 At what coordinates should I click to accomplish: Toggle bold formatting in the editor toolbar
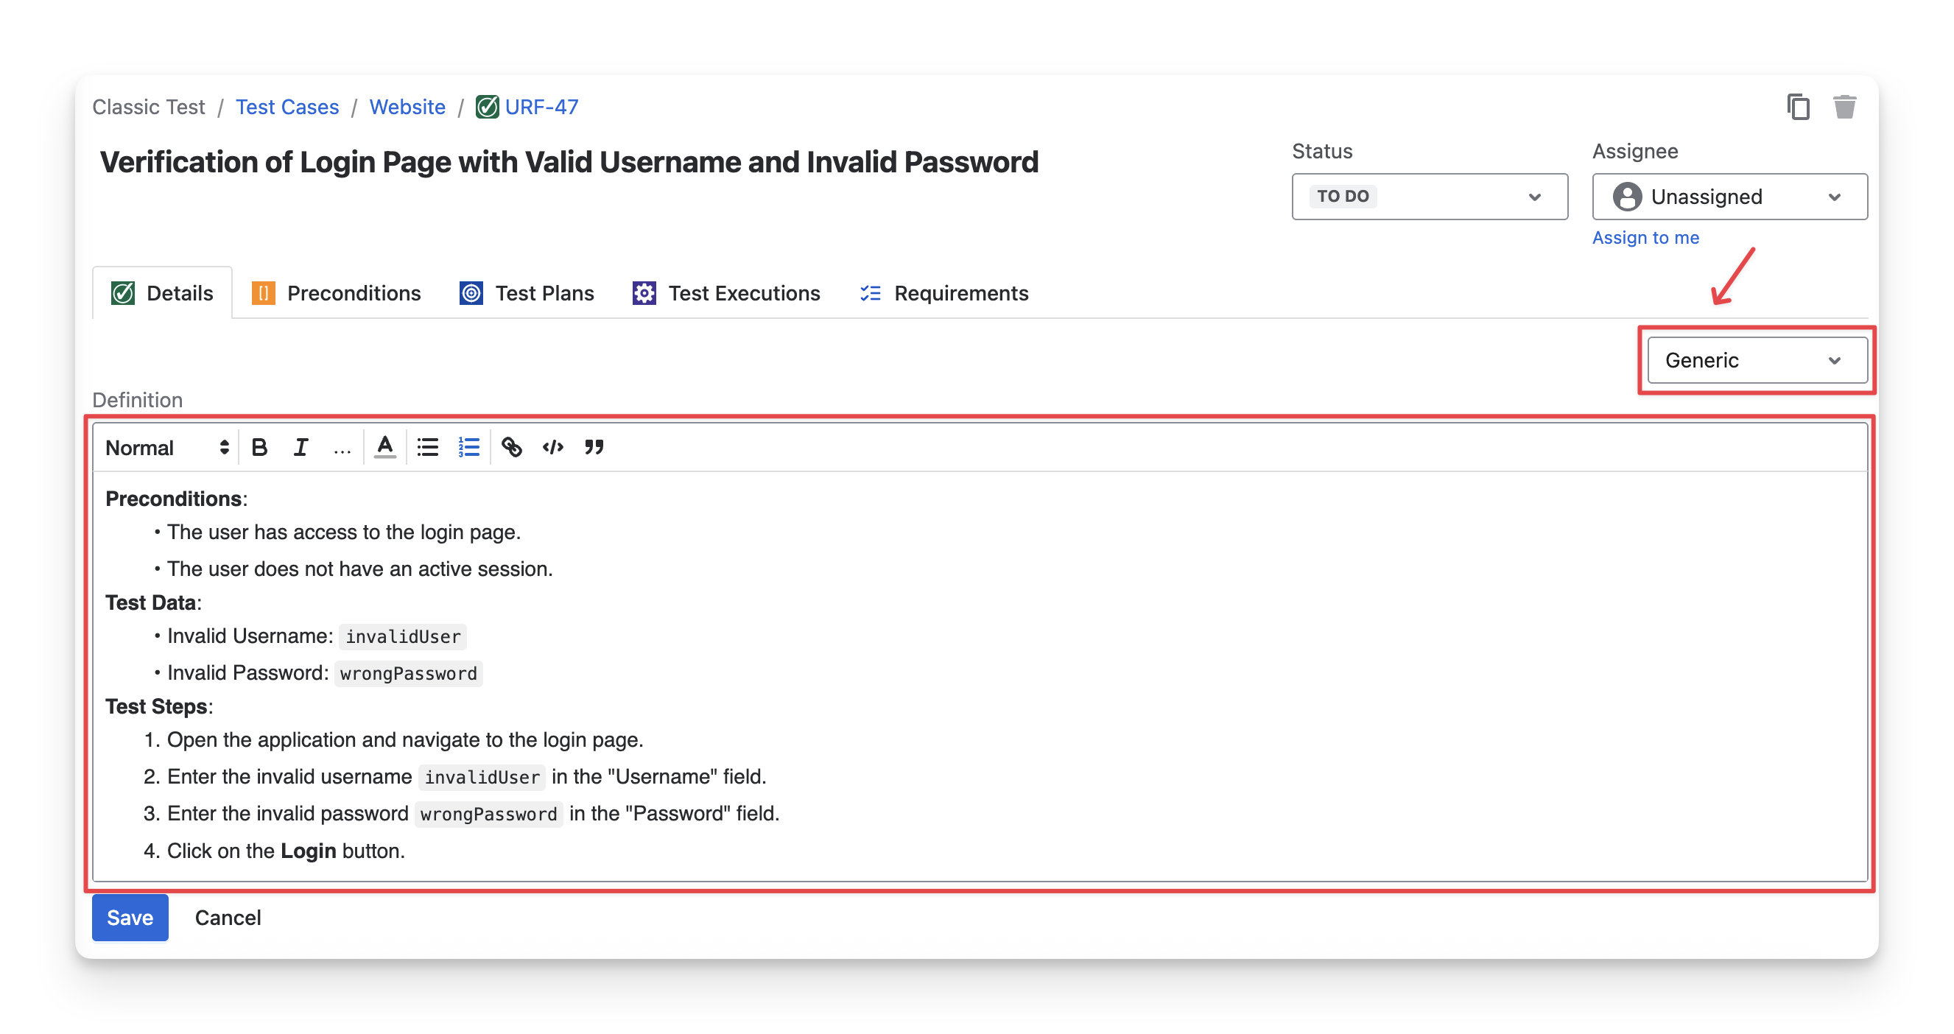(259, 448)
